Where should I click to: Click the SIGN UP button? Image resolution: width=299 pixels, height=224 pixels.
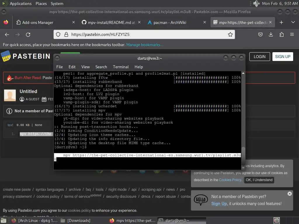[x=283, y=57]
